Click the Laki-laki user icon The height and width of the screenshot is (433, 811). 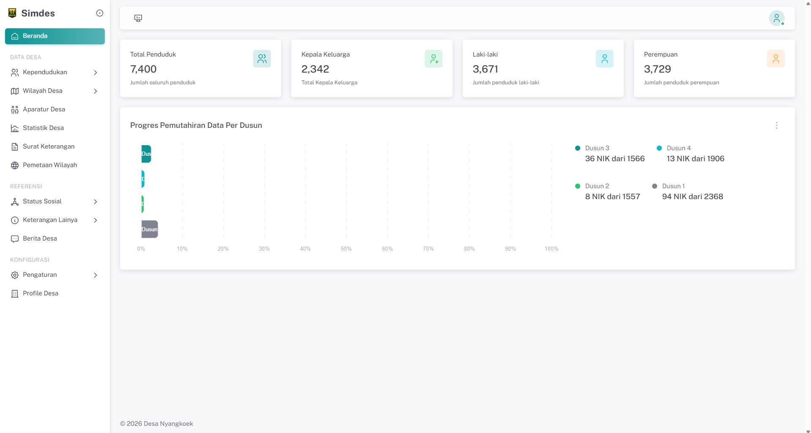(x=605, y=59)
